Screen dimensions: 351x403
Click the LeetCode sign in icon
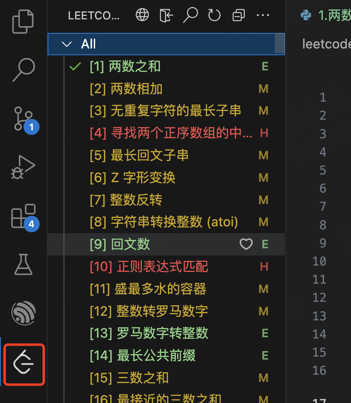pos(166,15)
